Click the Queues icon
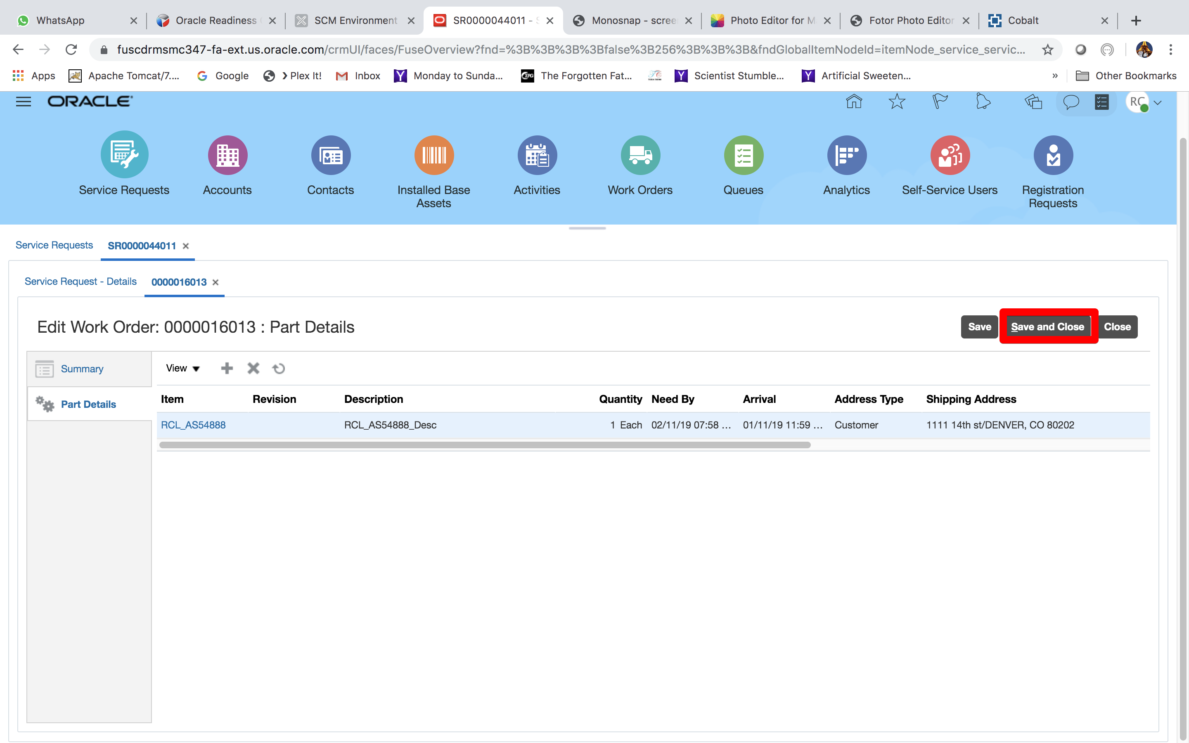This screenshot has height=743, width=1189. pos(743,155)
